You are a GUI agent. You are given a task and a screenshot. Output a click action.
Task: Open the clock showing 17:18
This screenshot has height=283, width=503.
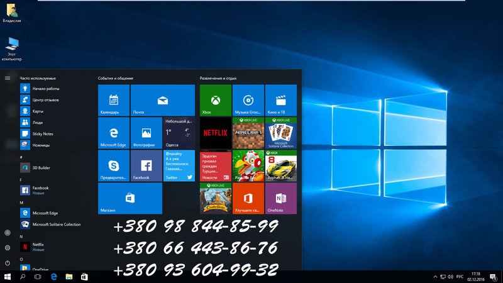click(x=476, y=277)
